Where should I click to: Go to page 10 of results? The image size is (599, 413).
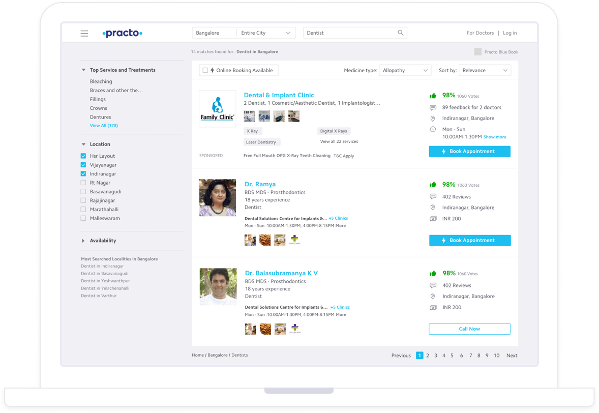click(x=497, y=356)
